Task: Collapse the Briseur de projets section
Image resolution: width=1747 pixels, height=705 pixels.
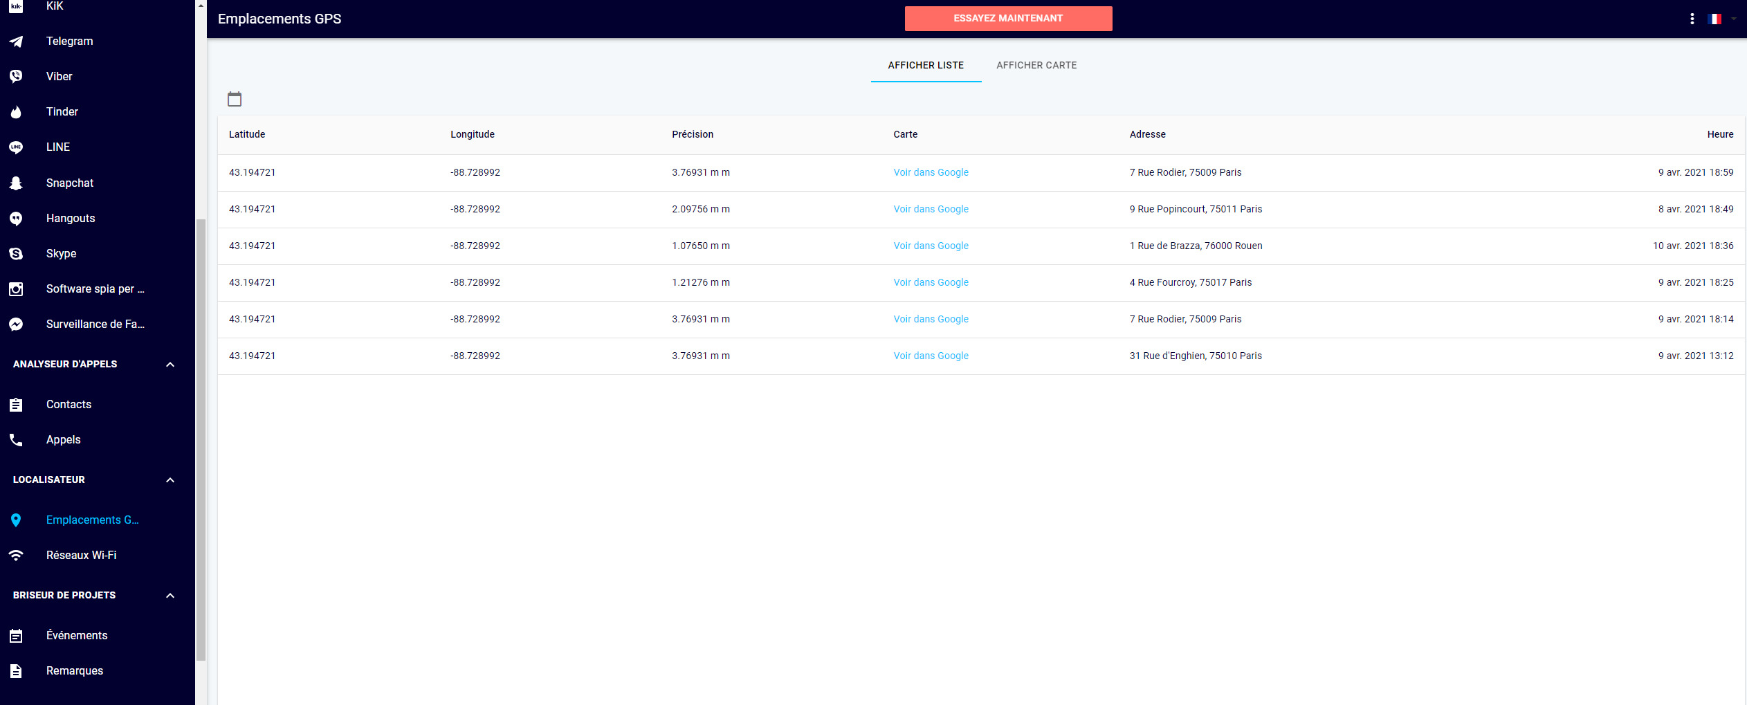Action: coord(170,596)
